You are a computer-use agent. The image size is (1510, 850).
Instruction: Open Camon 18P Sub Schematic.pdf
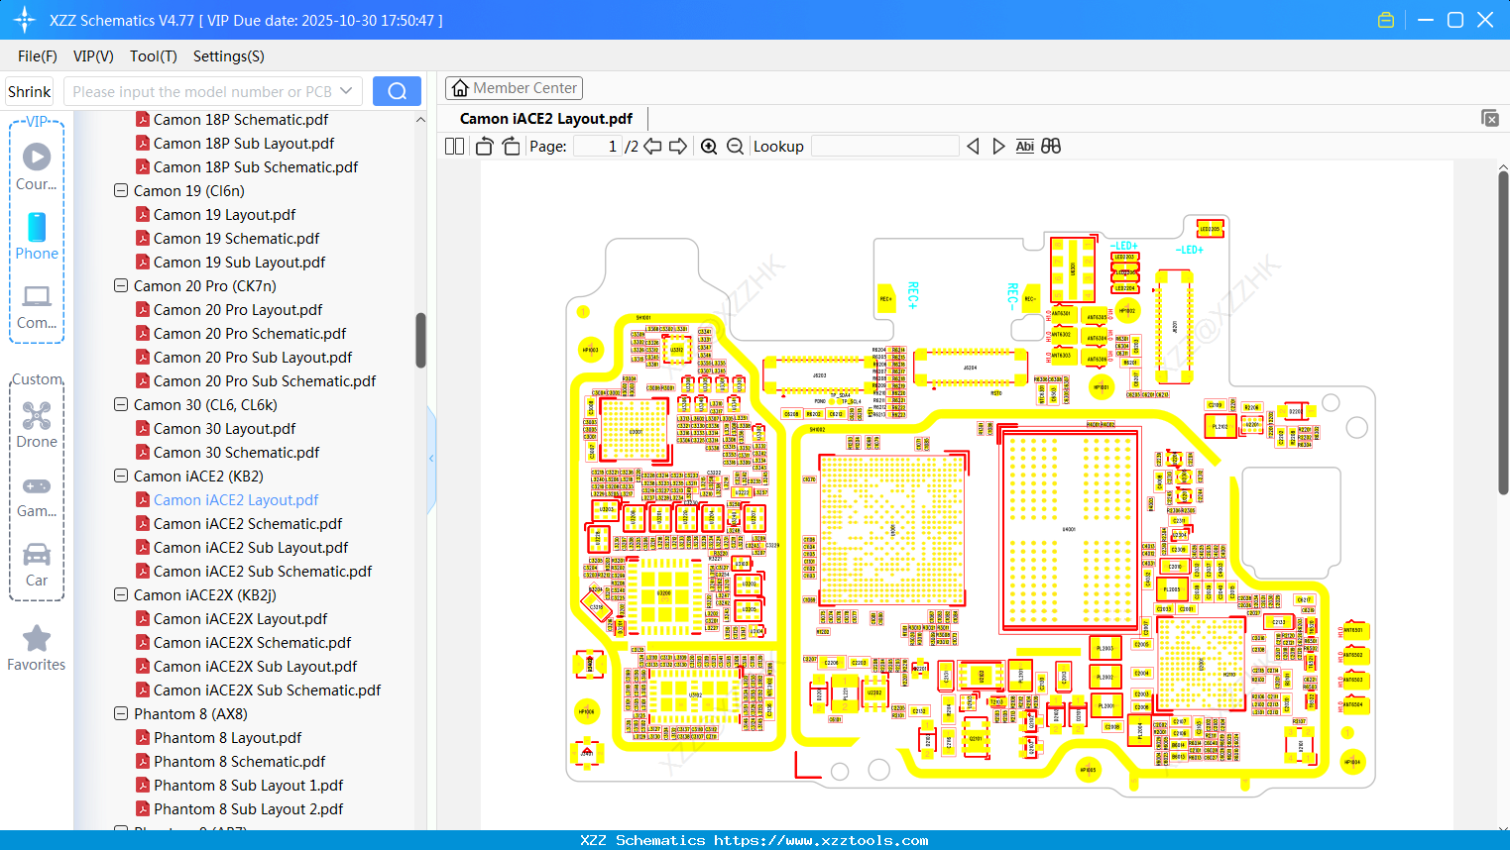click(x=256, y=166)
